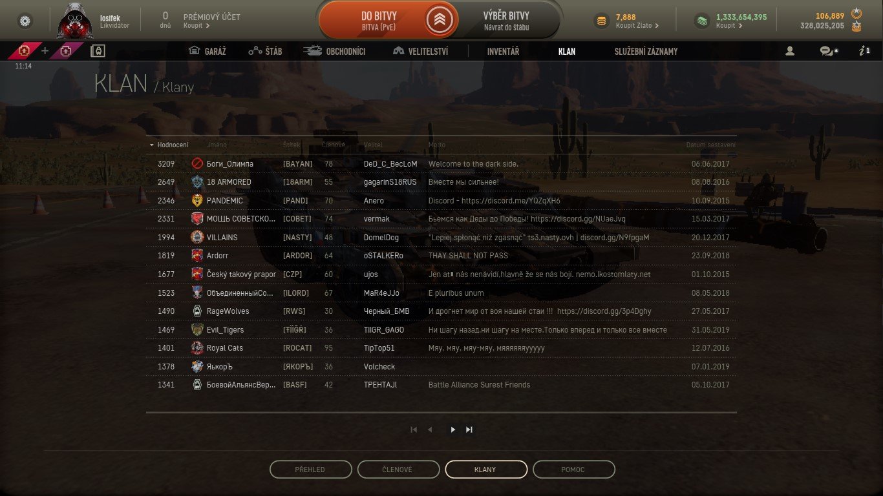Click the gold coins currency icon
883x496 pixels.
601,21
